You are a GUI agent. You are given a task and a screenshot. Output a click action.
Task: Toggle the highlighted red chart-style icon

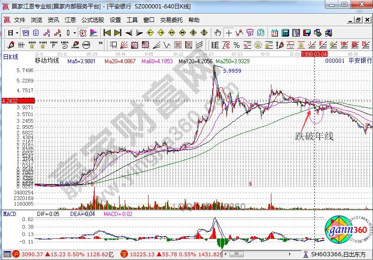pos(82,33)
